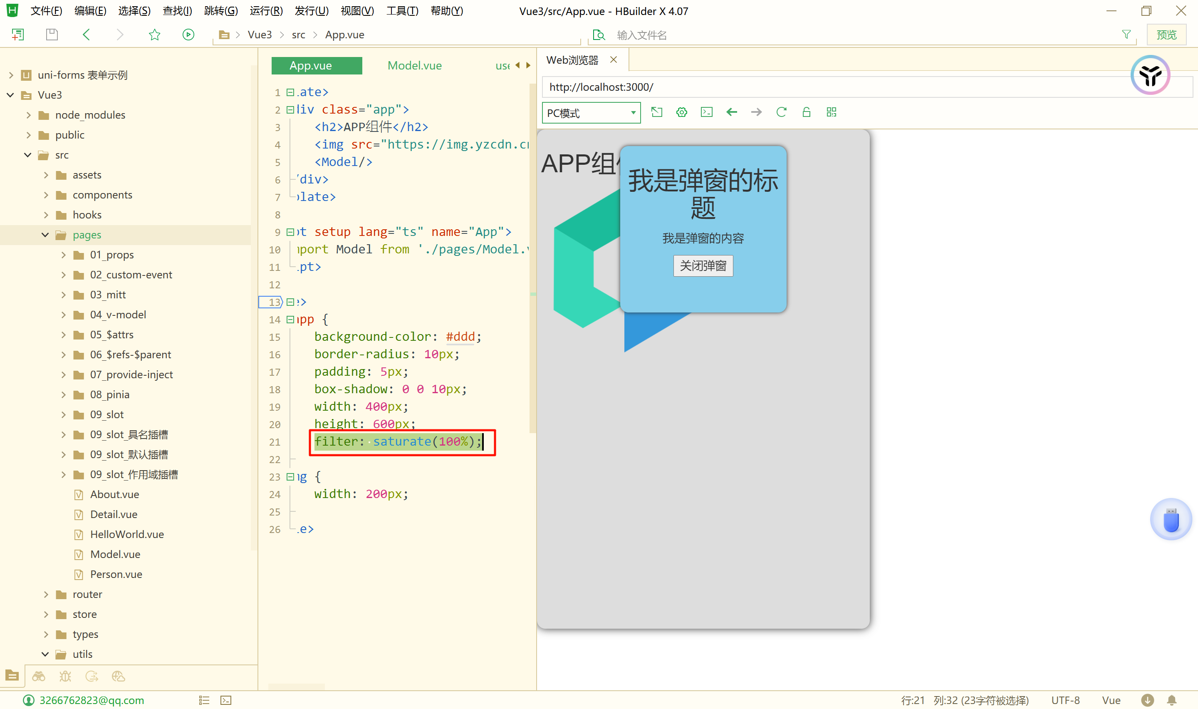Click the #ddd color value
This screenshot has height=709, width=1198.
[x=460, y=336]
